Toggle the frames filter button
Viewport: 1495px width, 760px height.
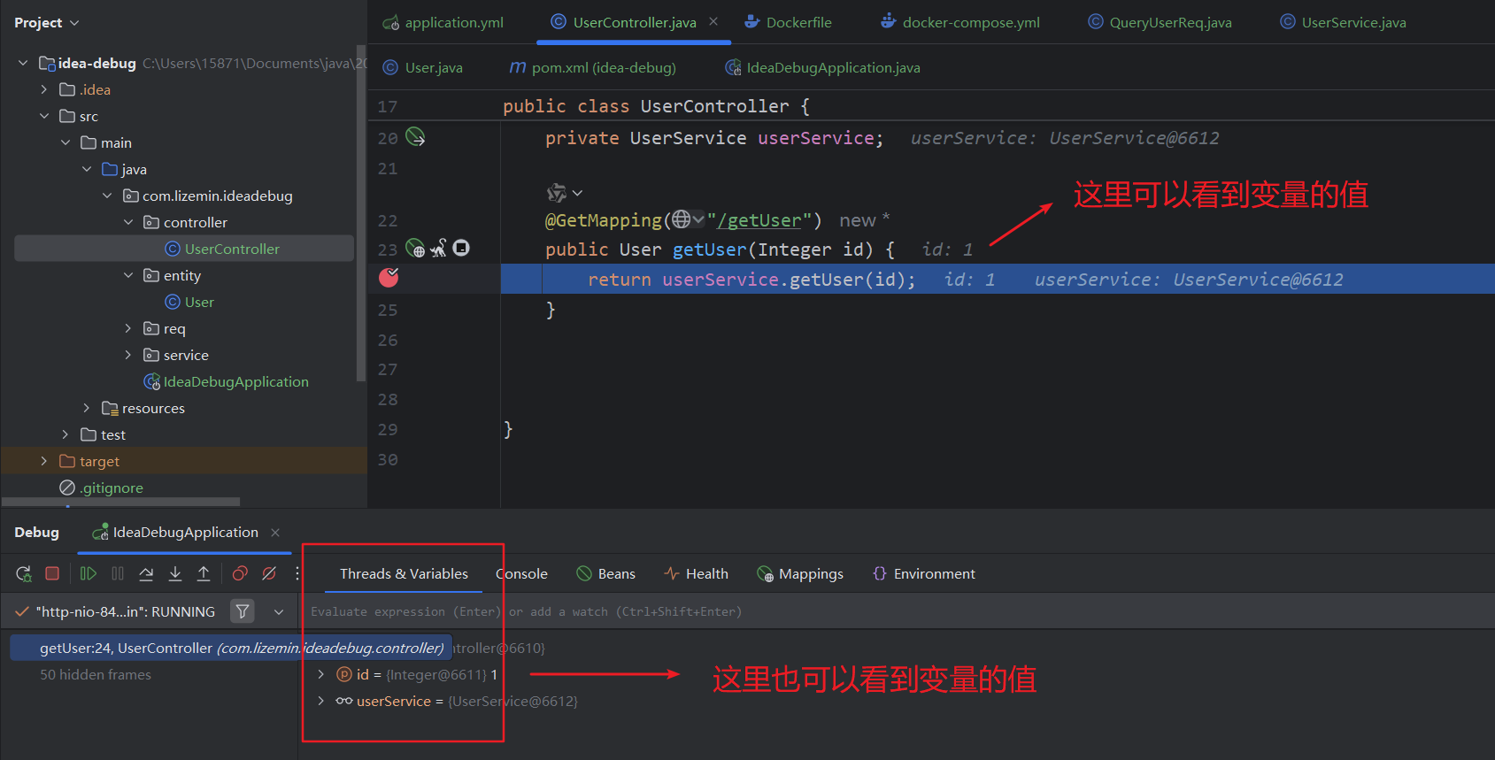(x=242, y=611)
